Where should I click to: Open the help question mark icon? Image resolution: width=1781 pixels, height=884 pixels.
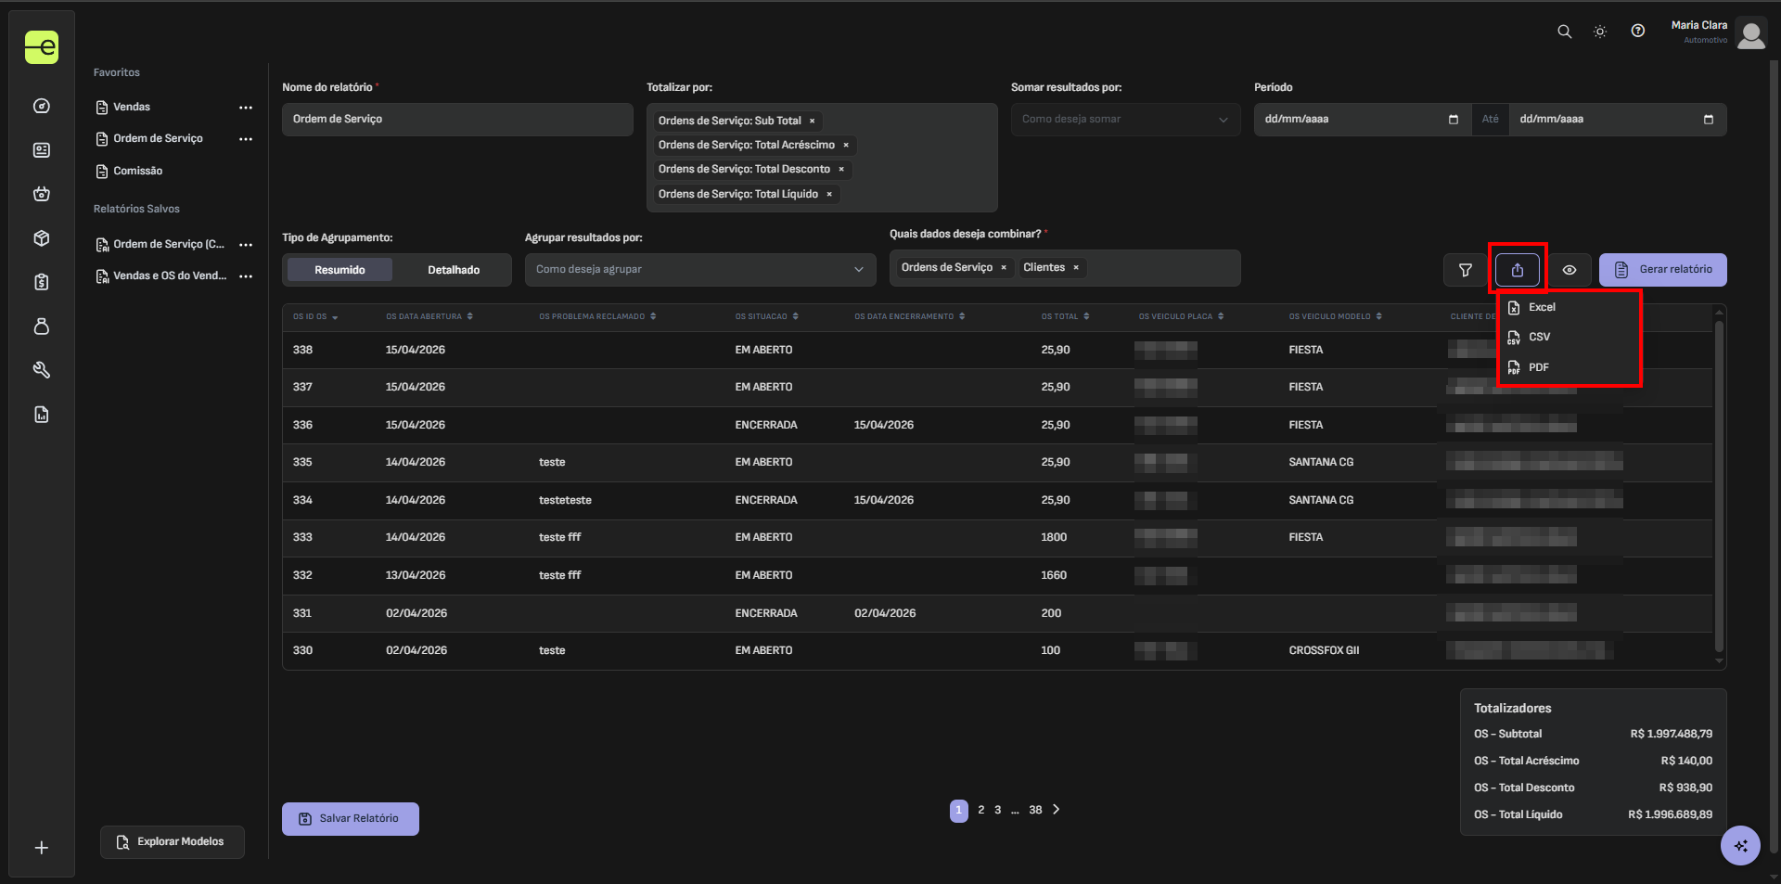[1638, 32]
